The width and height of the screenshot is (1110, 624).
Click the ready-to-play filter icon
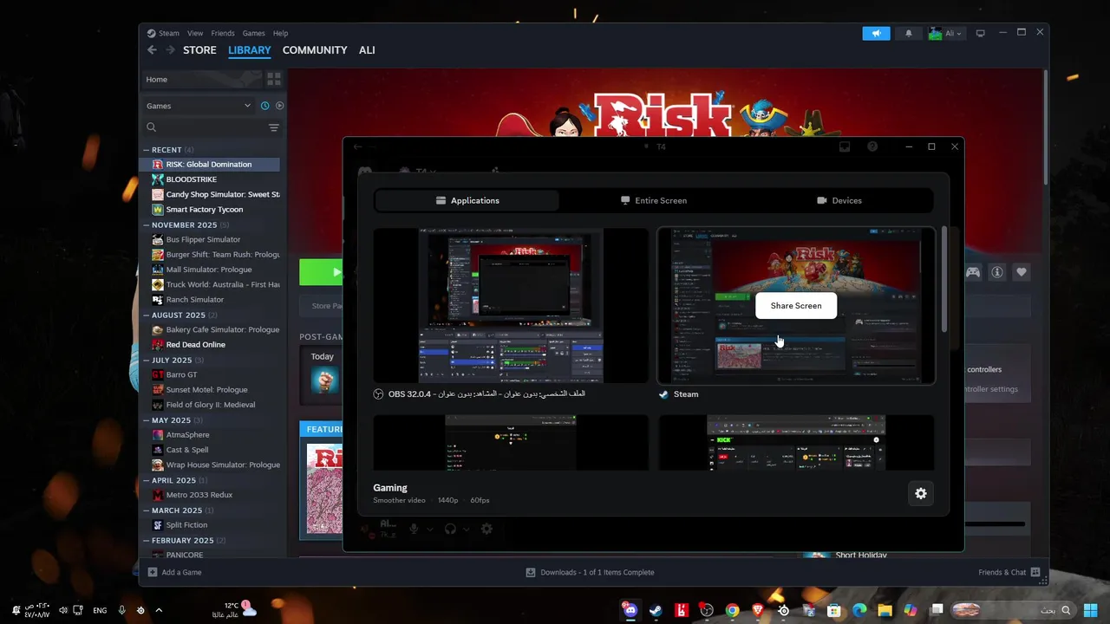(279, 106)
